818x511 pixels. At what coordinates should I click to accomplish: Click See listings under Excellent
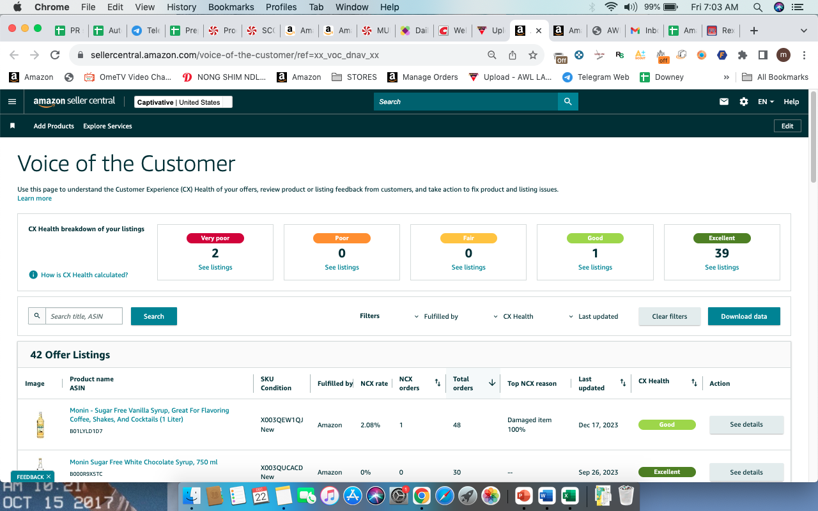point(722,267)
